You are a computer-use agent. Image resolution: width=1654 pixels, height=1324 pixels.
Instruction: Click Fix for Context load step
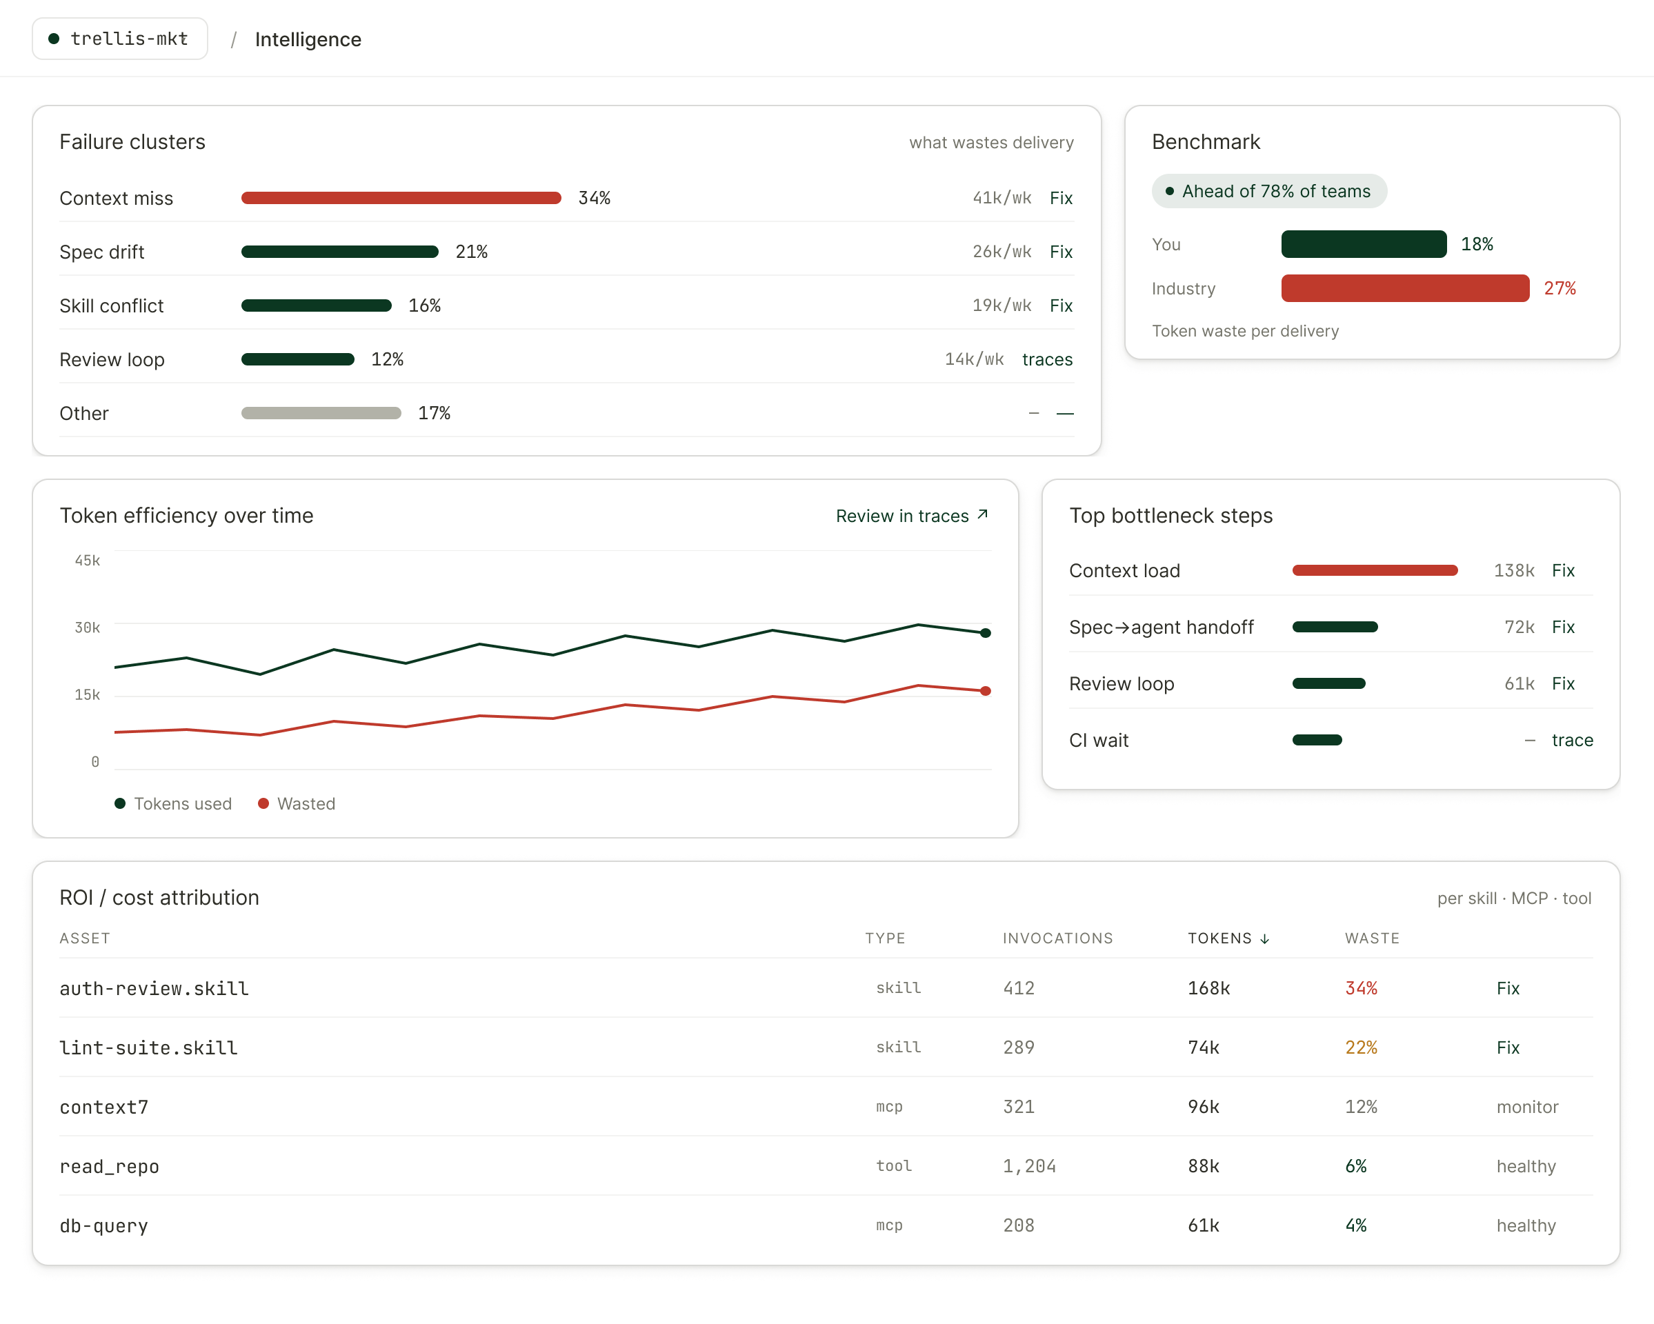pyautogui.click(x=1563, y=570)
